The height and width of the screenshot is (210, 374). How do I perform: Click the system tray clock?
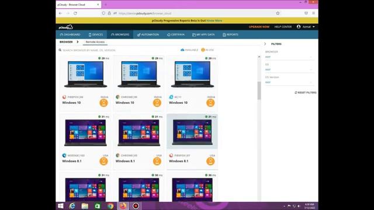point(310,206)
